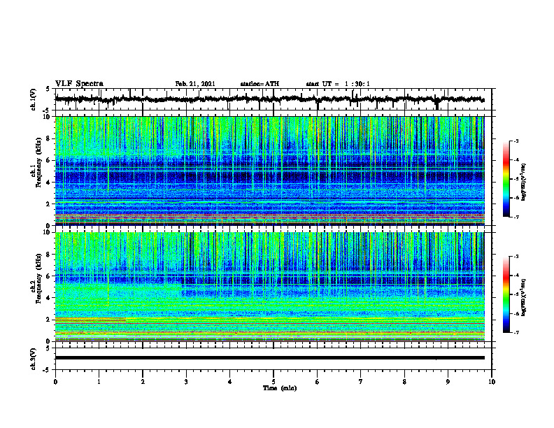
Task: Click time axis tick label "7"
Action: (x=361, y=382)
